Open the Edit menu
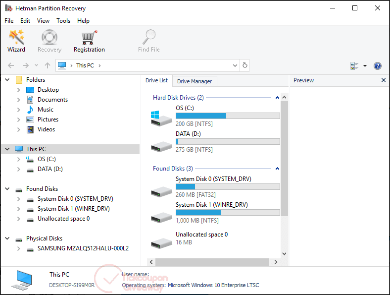The image size is (390, 295). 25,21
